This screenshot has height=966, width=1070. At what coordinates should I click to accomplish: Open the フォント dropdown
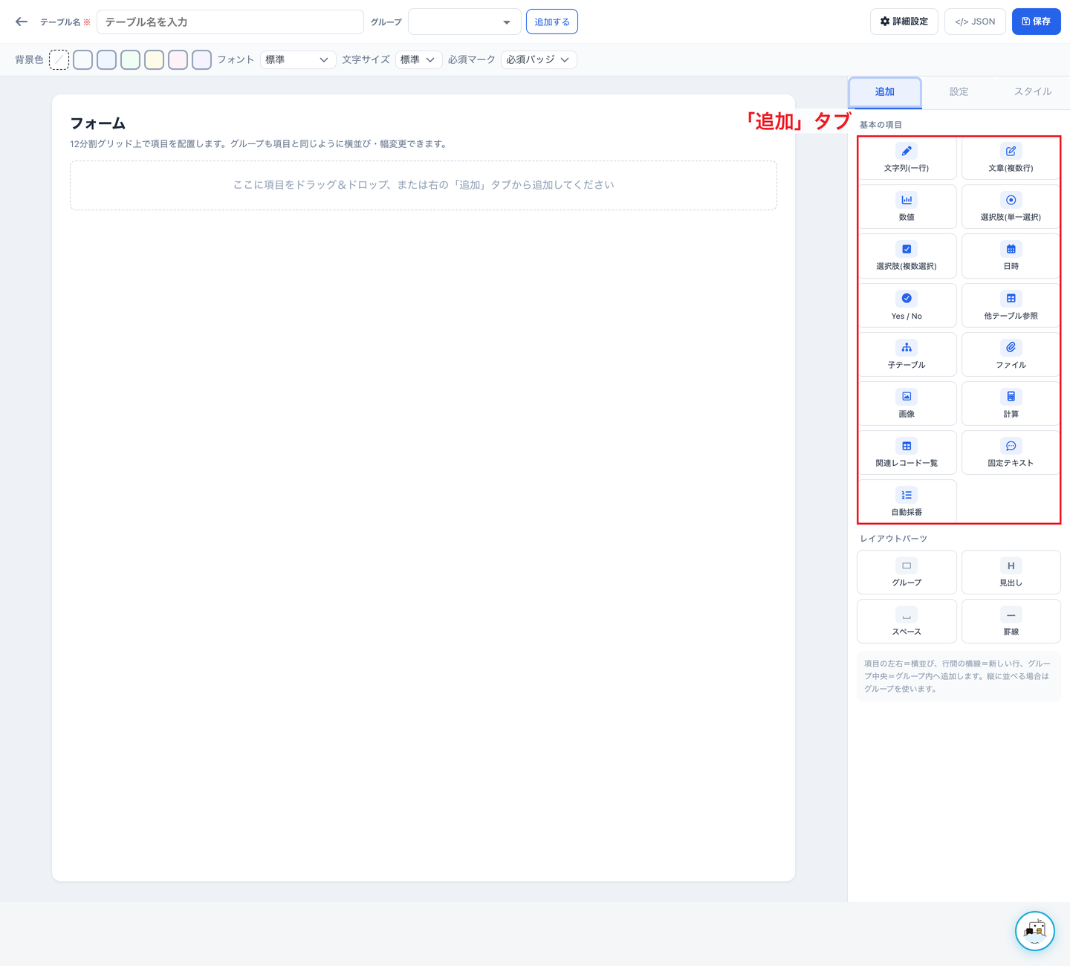pyautogui.click(x=297, y=59)
